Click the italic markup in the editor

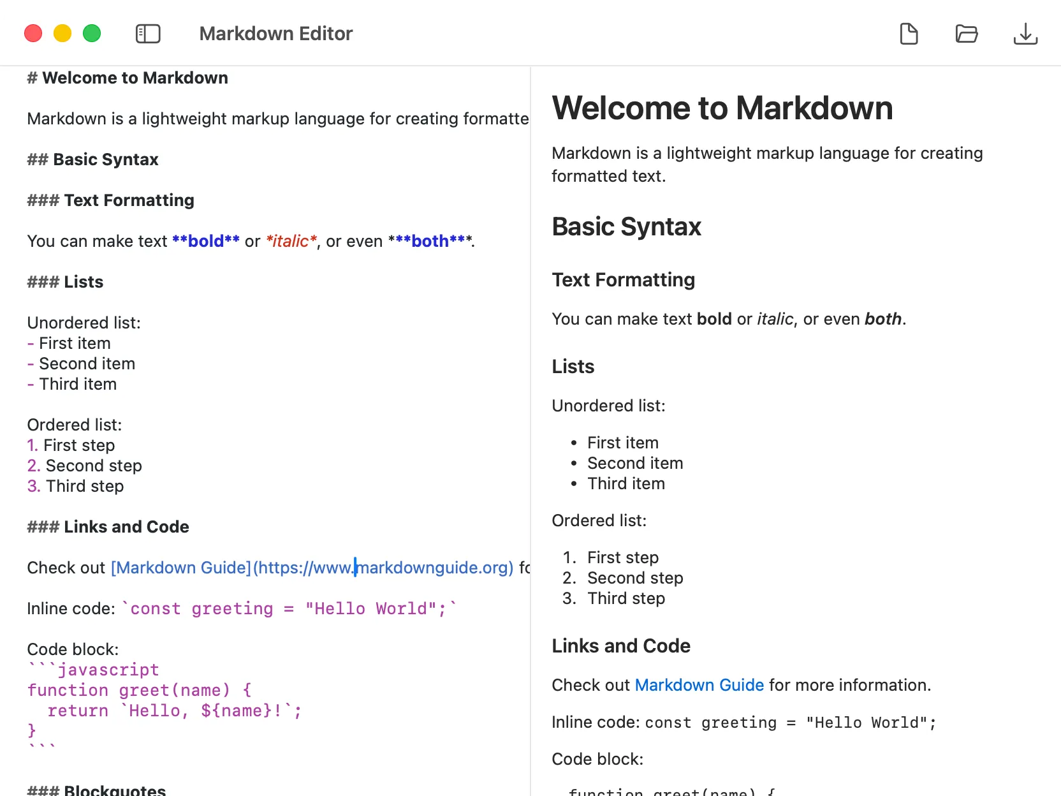pos(291,241)
